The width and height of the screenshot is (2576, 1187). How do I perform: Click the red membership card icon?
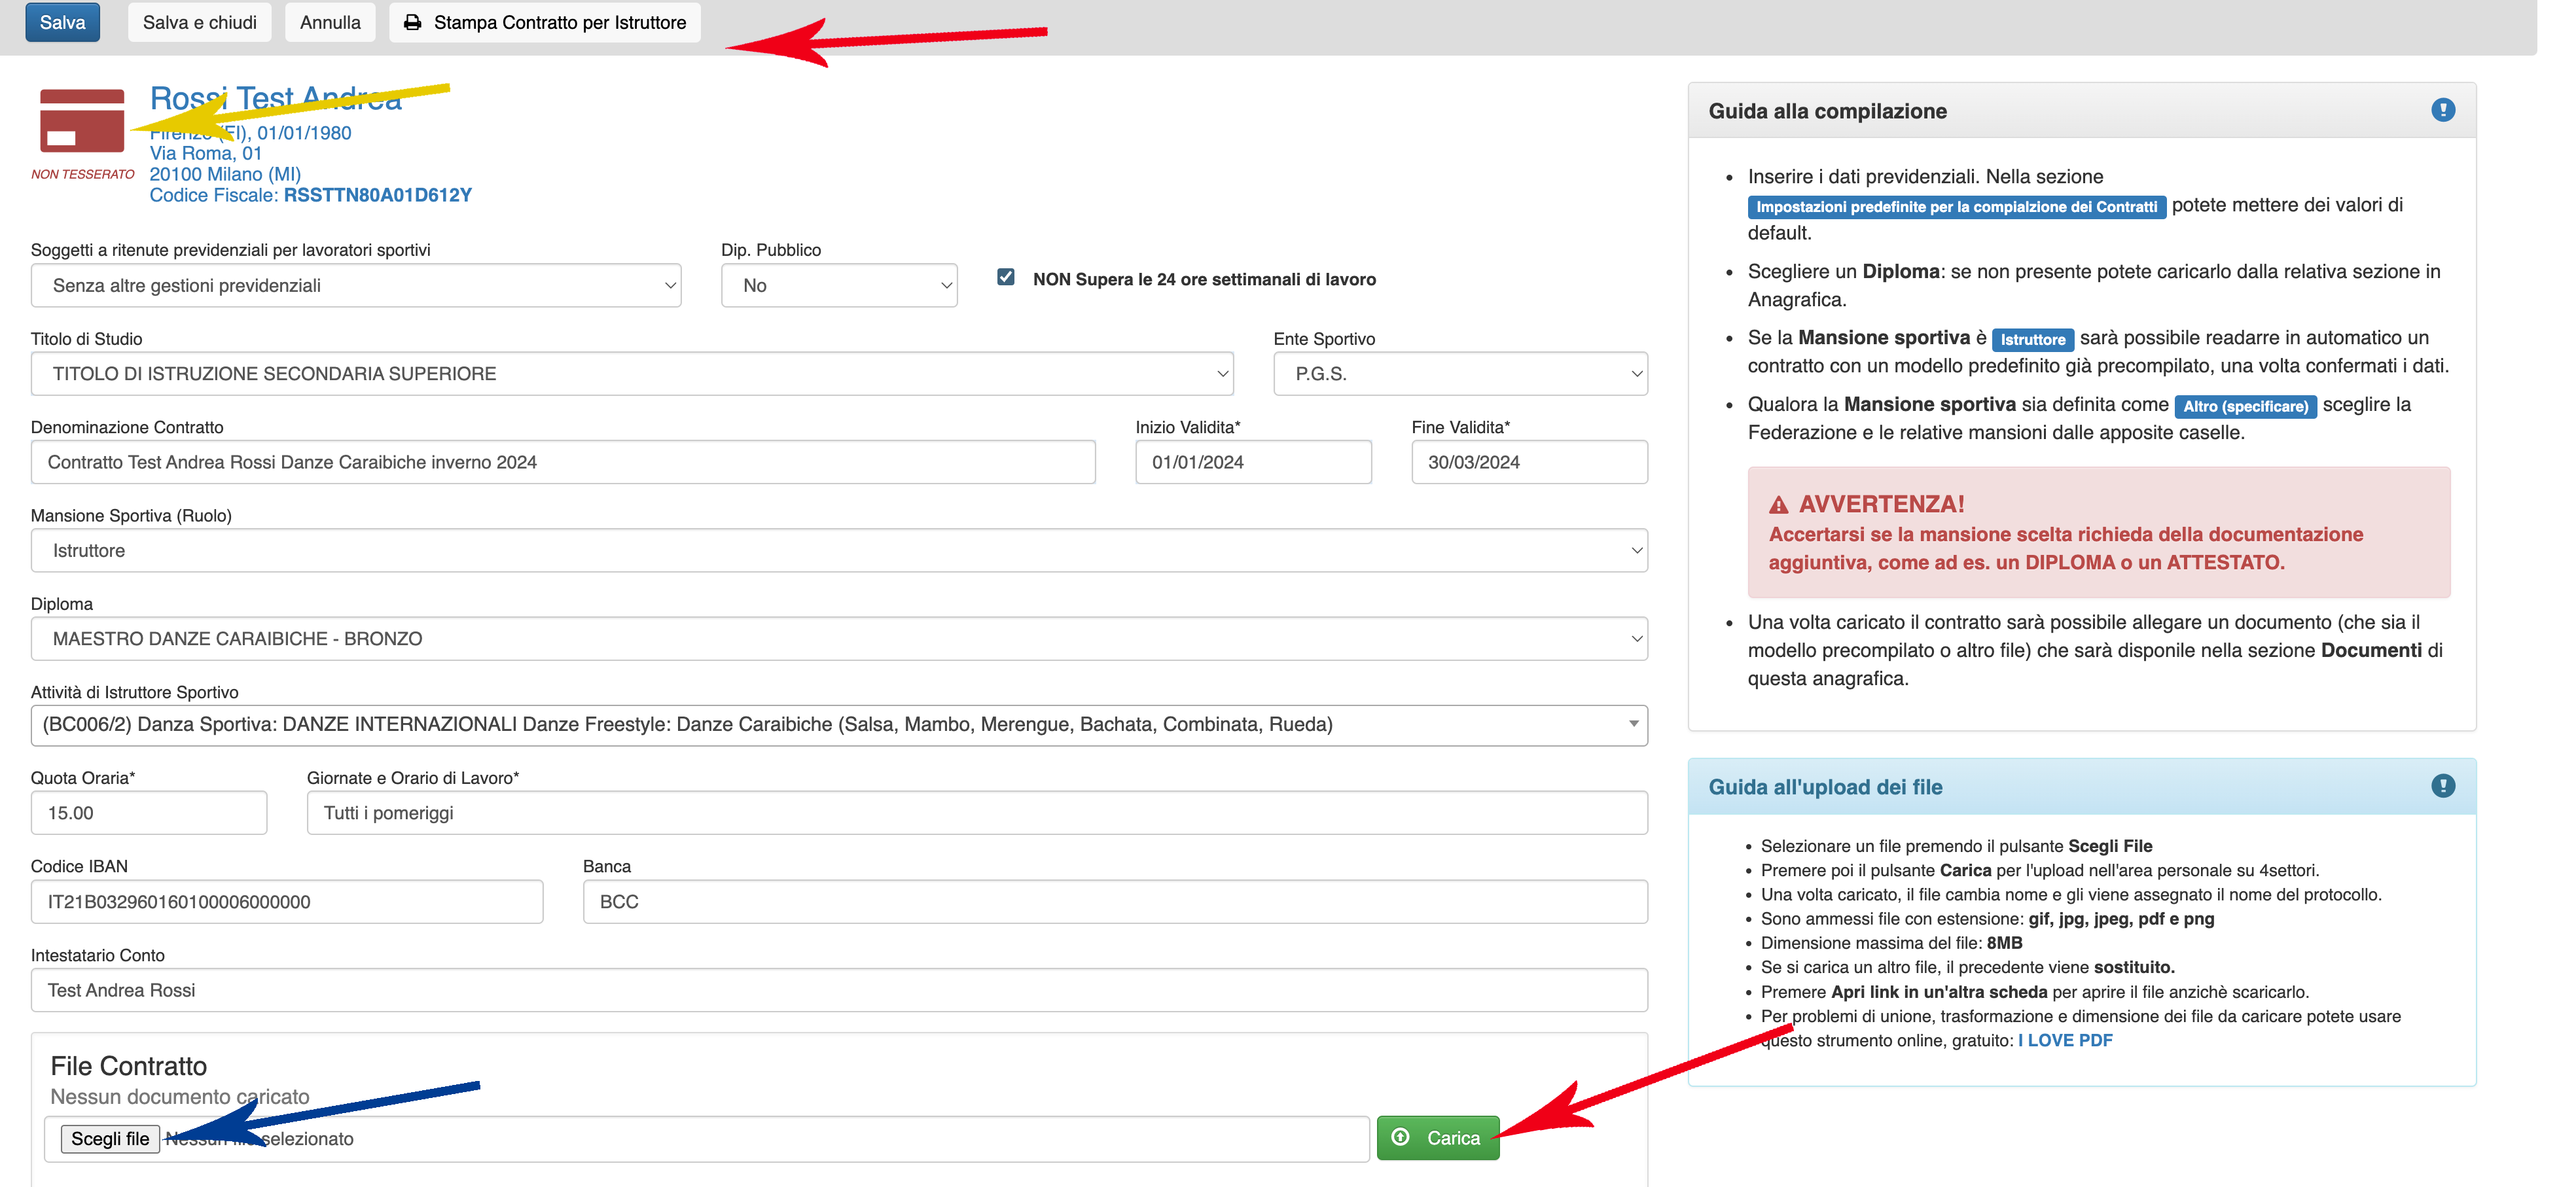point(82,122)
